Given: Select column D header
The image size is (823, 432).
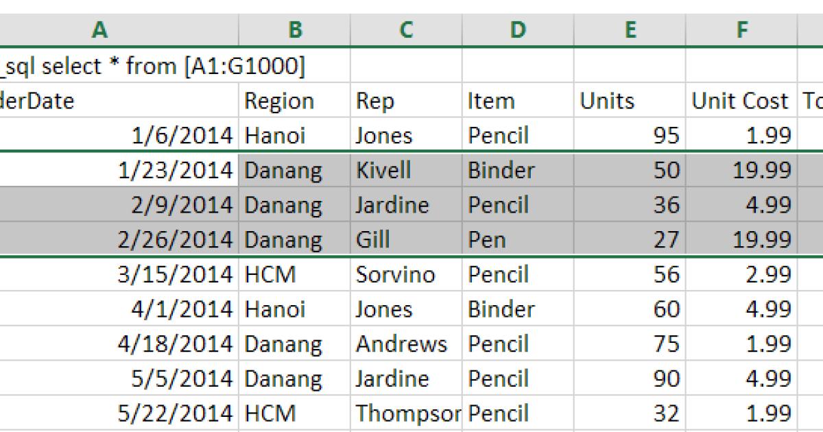Looking at the screenshot, I should click(518, 29).
